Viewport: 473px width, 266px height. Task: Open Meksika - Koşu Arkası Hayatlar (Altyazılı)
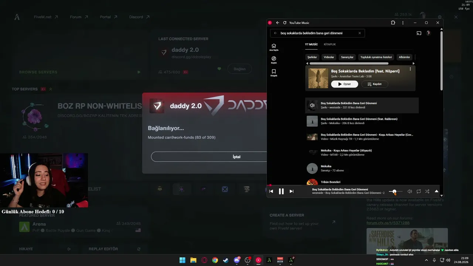(x=362, y=153)
